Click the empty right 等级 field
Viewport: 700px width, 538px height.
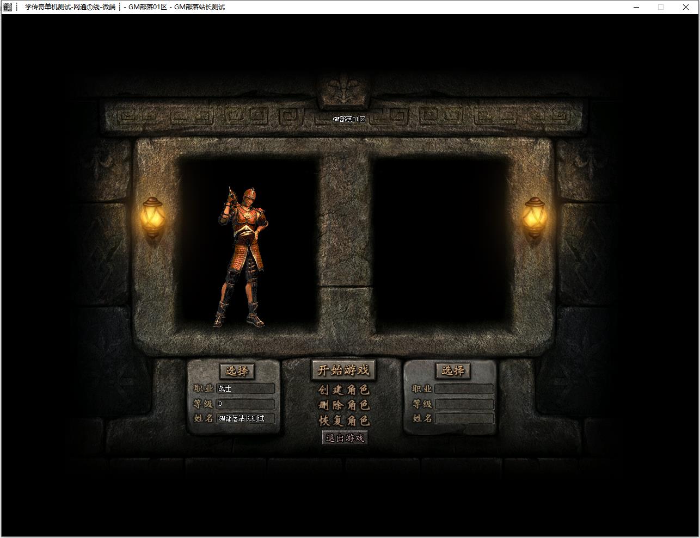(464, 404)
